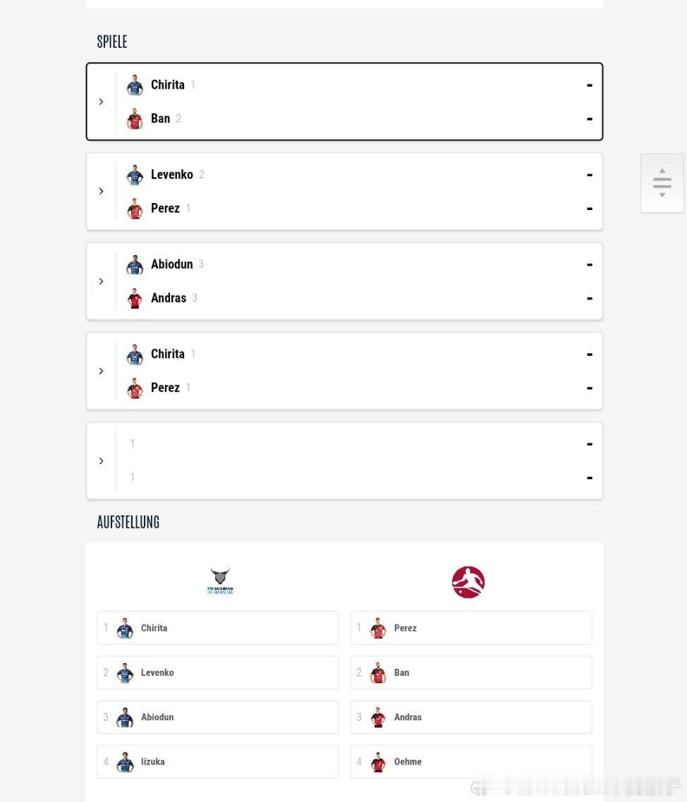The width and height of the screenshot is (687, 802).
Task: Expand the Abiodun vs Andras match
Action: [101, 281]
